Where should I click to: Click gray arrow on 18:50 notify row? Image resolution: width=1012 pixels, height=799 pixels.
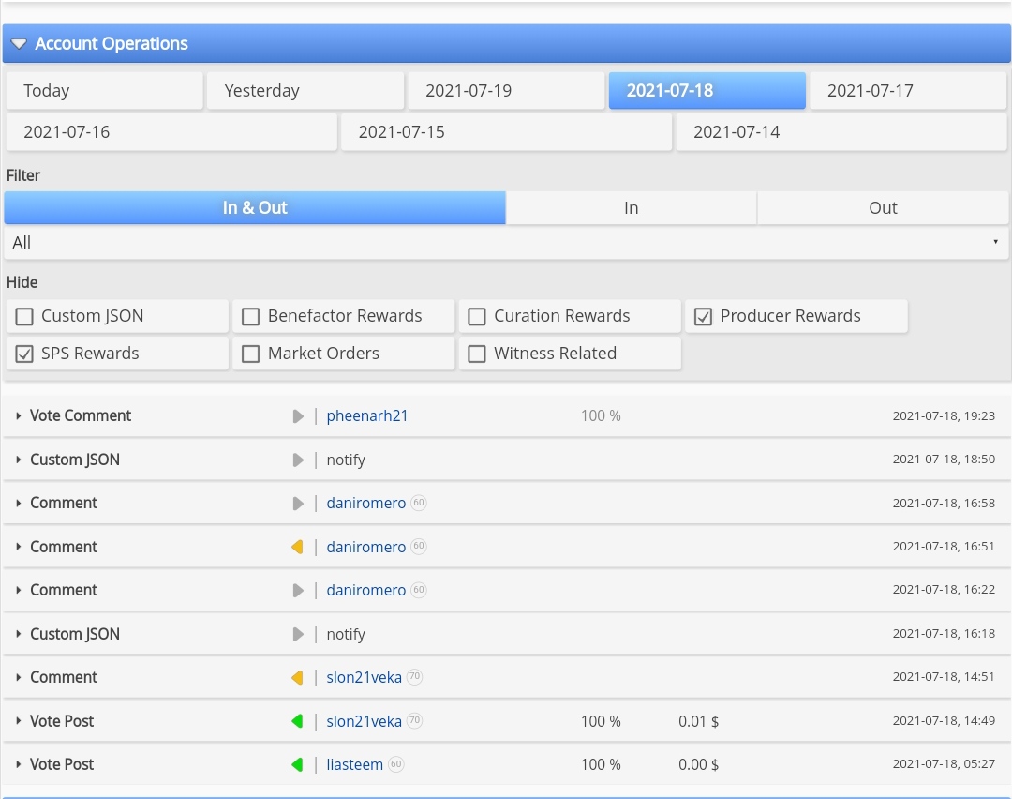pos(298,460)
